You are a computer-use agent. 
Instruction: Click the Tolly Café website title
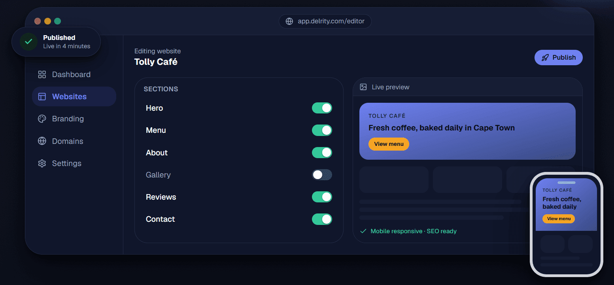[x=156, y=62]
